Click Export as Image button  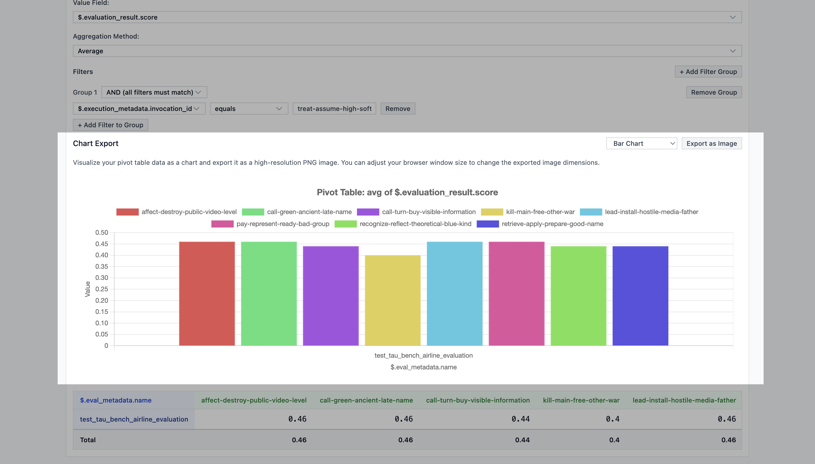[x=711, y=143]
